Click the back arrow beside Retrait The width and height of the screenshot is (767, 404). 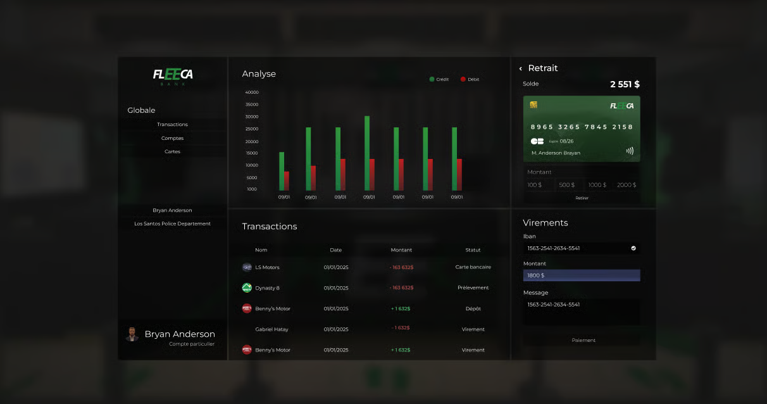tap(521, 68)
